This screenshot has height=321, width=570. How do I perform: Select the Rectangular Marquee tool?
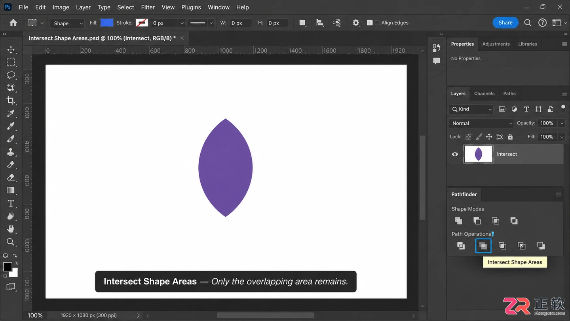coord(11,62)
